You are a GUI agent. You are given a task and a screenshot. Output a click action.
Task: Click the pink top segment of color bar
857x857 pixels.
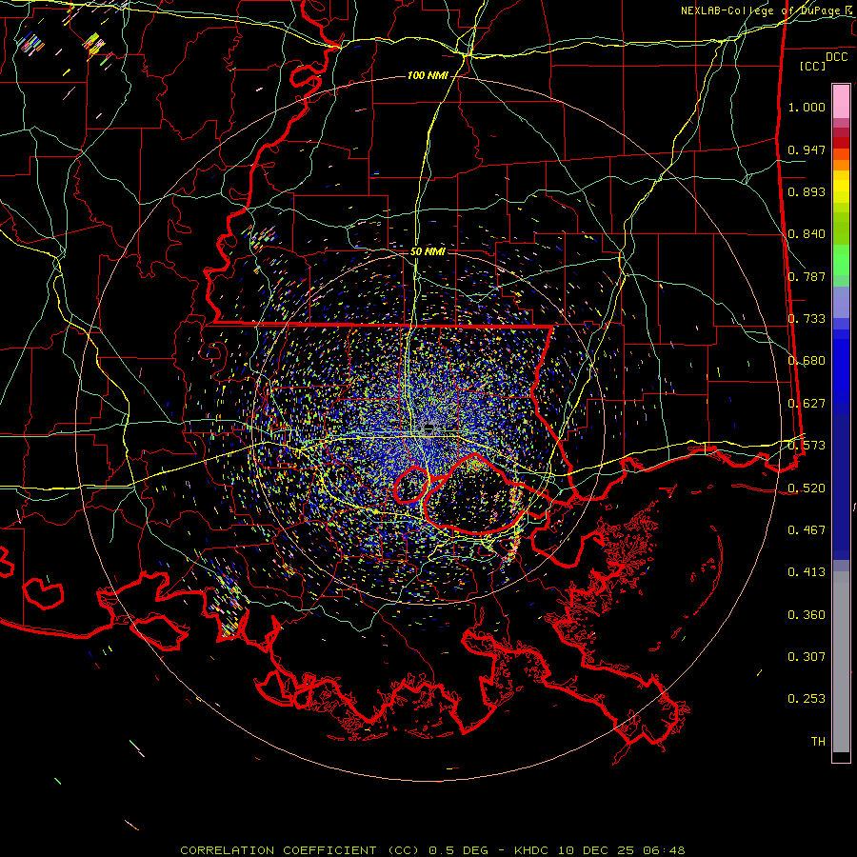click(841, 101)
